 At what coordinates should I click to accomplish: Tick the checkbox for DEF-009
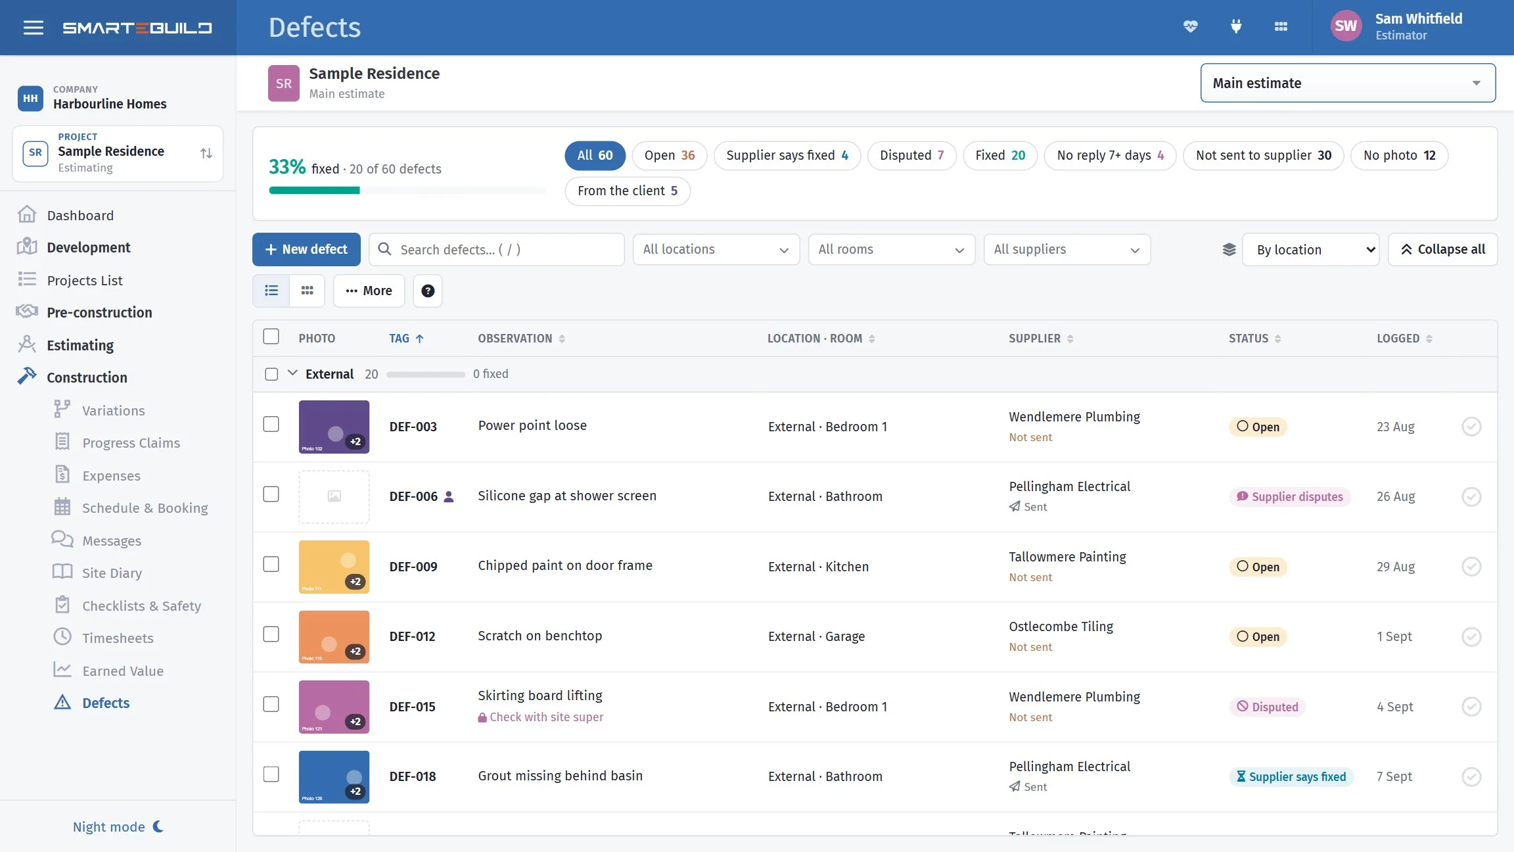(x=271, y=564)
